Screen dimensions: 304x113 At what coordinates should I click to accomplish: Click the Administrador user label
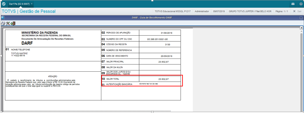point(202,11)
